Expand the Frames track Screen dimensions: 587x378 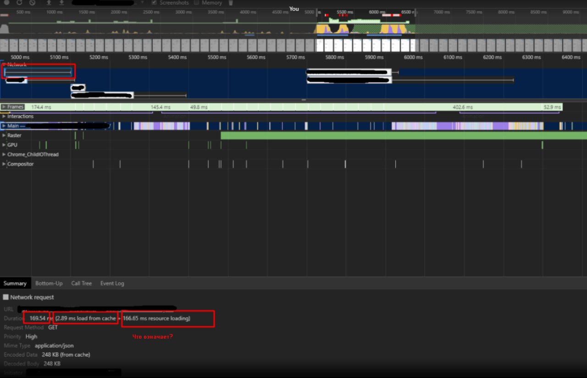(4, 107)
